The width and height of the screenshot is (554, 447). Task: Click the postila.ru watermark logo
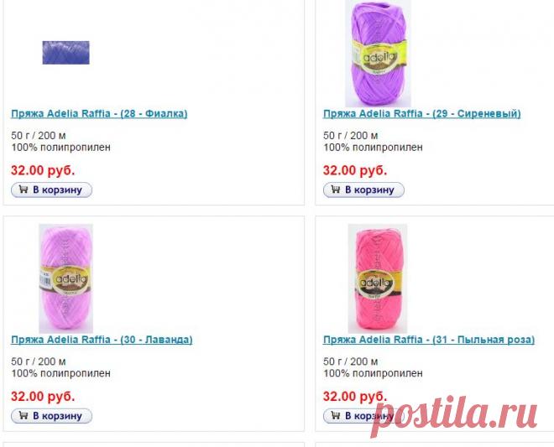point(454,415)
